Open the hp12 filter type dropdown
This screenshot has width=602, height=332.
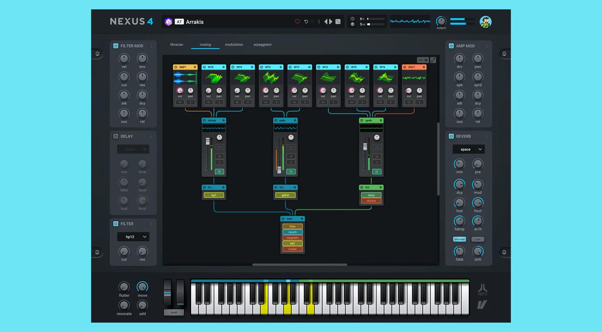133,237
